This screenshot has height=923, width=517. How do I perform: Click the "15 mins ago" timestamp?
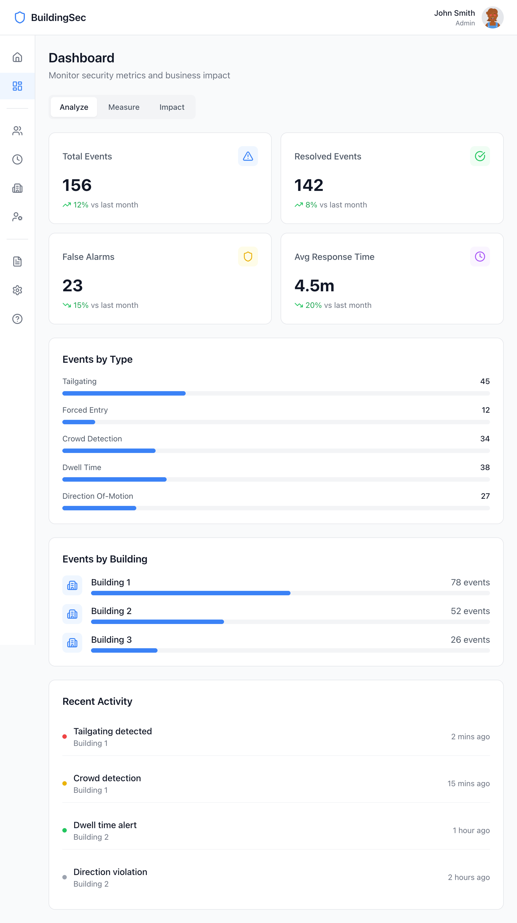click(468, 784)
